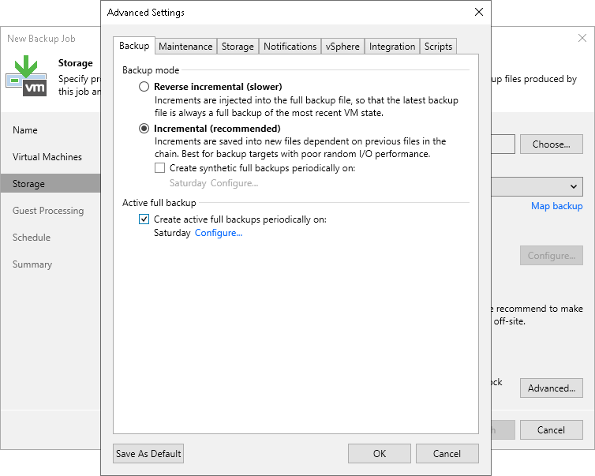Image resolution: width=595 pixels, height=476 pixels.
Task: Close the Advanced Settings dialog with X
Action: click(x=479, y=12)
